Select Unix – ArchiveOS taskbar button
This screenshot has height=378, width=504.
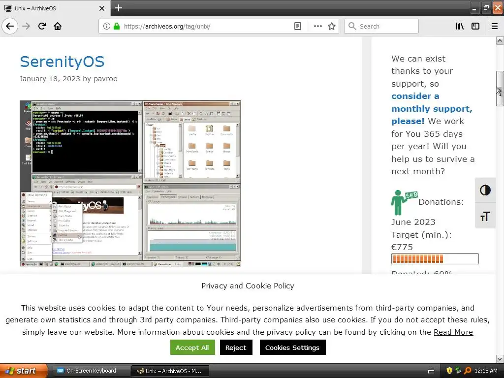(170, 371)
